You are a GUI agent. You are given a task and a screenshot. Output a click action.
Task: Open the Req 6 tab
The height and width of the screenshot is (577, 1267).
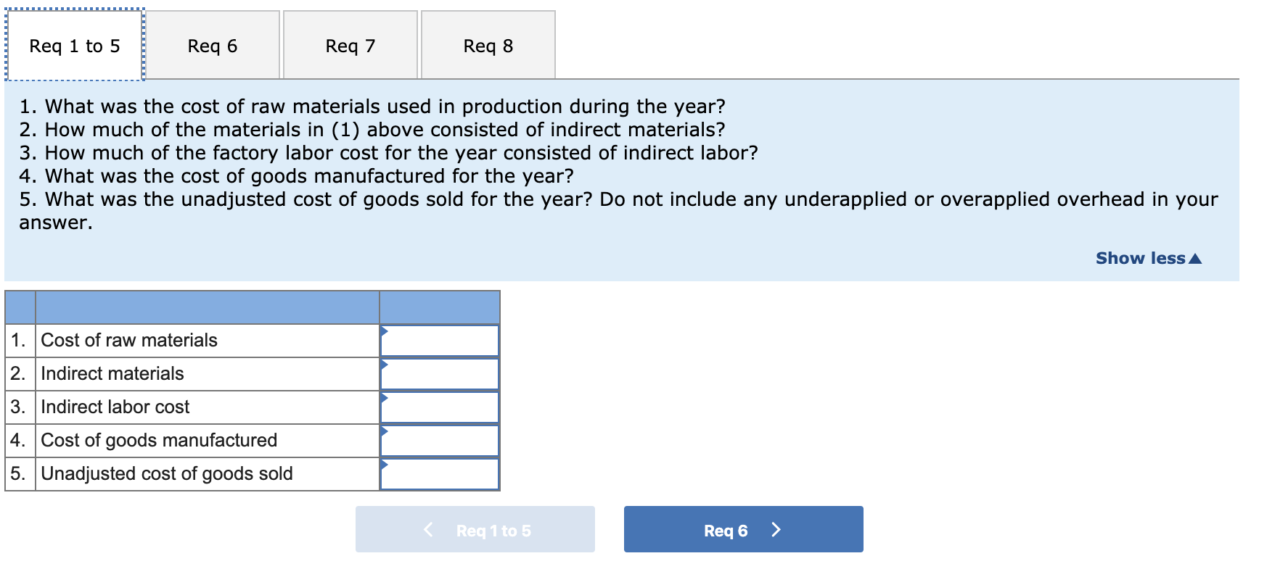(213, 45)
